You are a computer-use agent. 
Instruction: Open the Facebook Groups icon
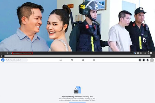(x=83, y=60)
